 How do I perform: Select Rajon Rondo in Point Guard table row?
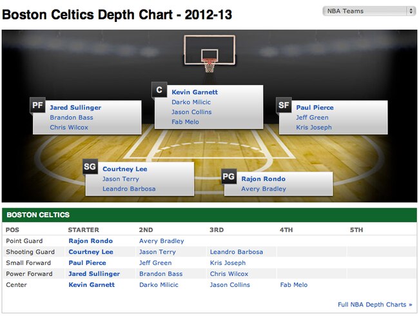tap(91, 241)
